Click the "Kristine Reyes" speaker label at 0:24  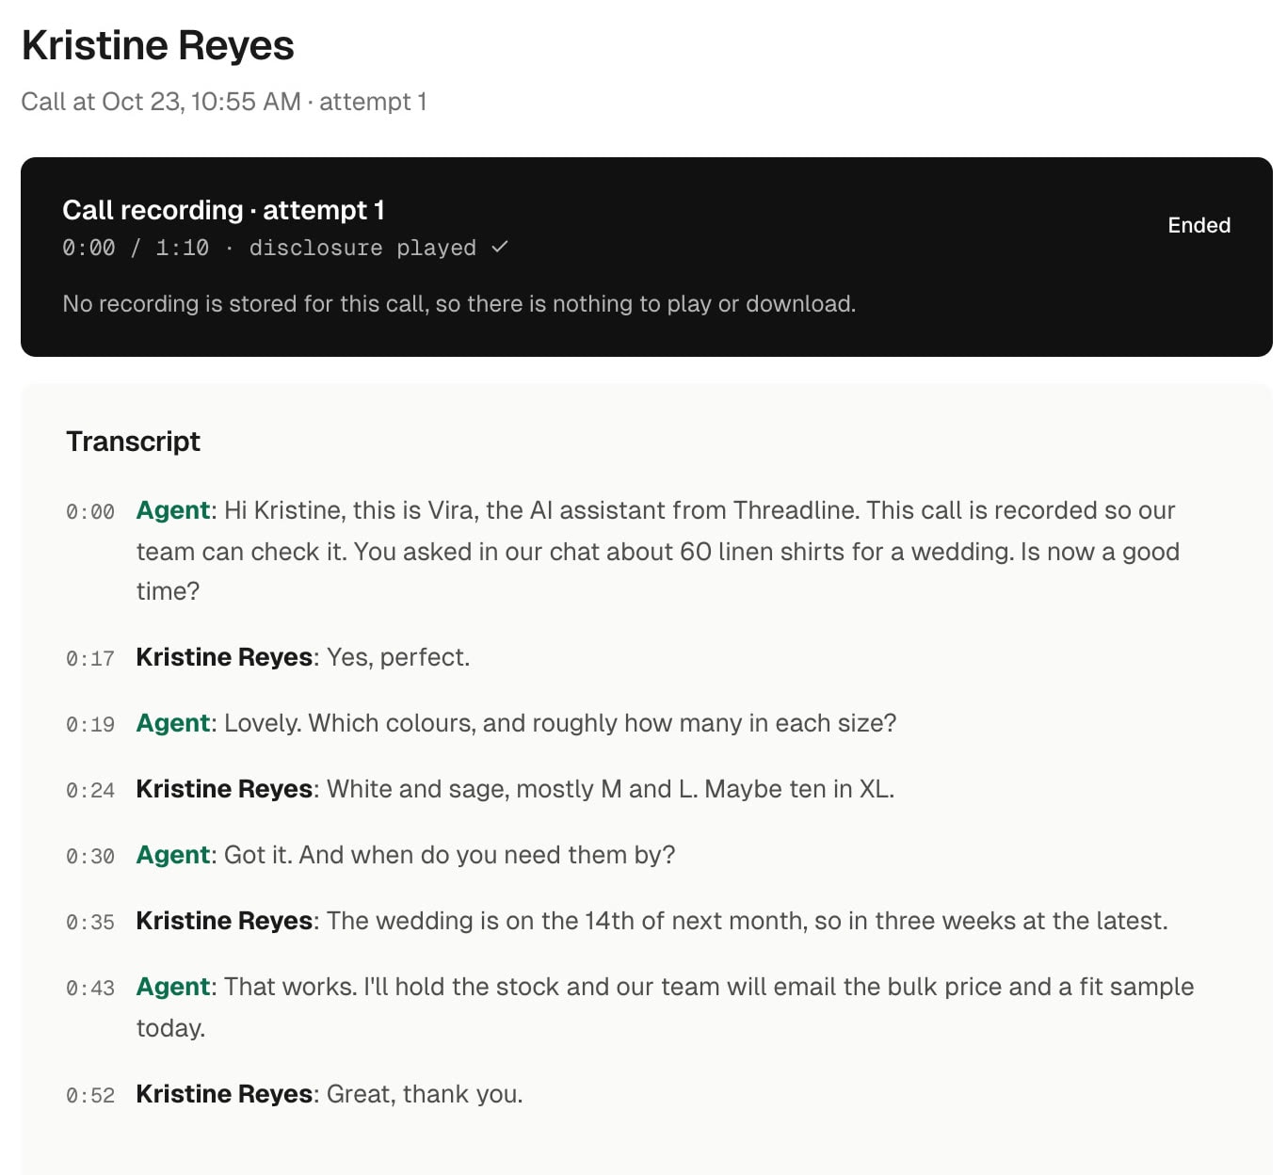pos(224,789)
